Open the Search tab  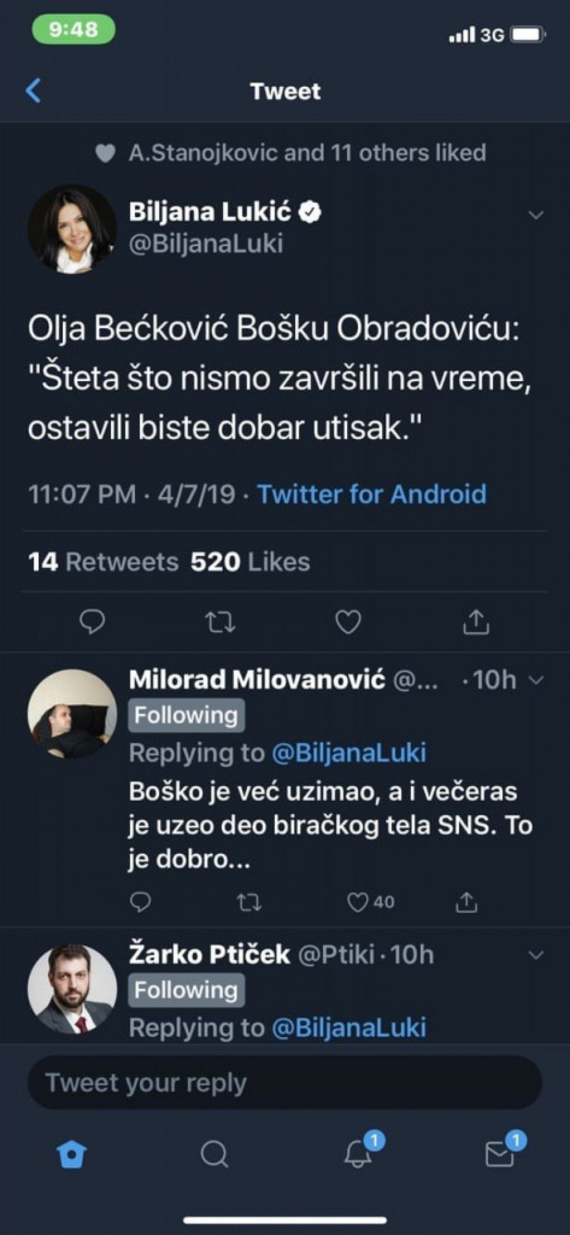pyautogui.click(x=214, y=1154)
